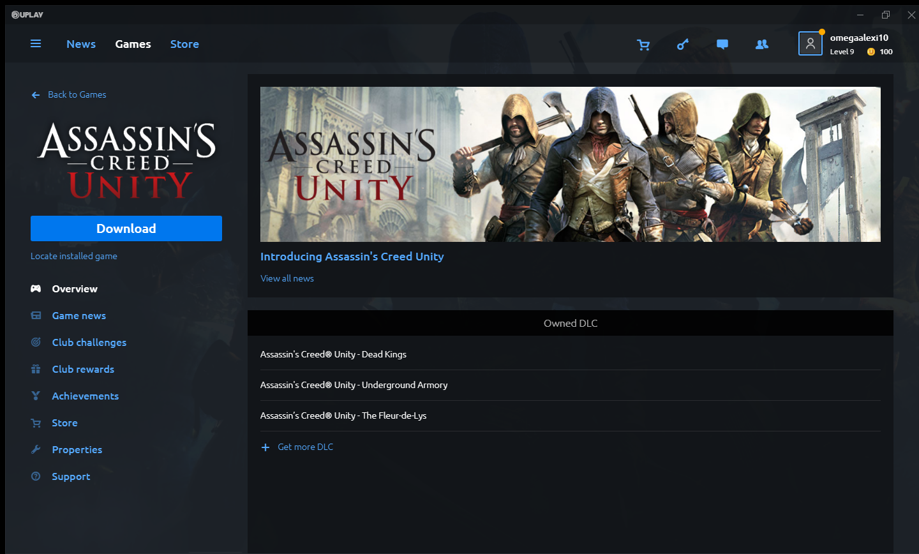The image size is (919, 554).
Task: Open Club rewards section
Action: [83, 370]
